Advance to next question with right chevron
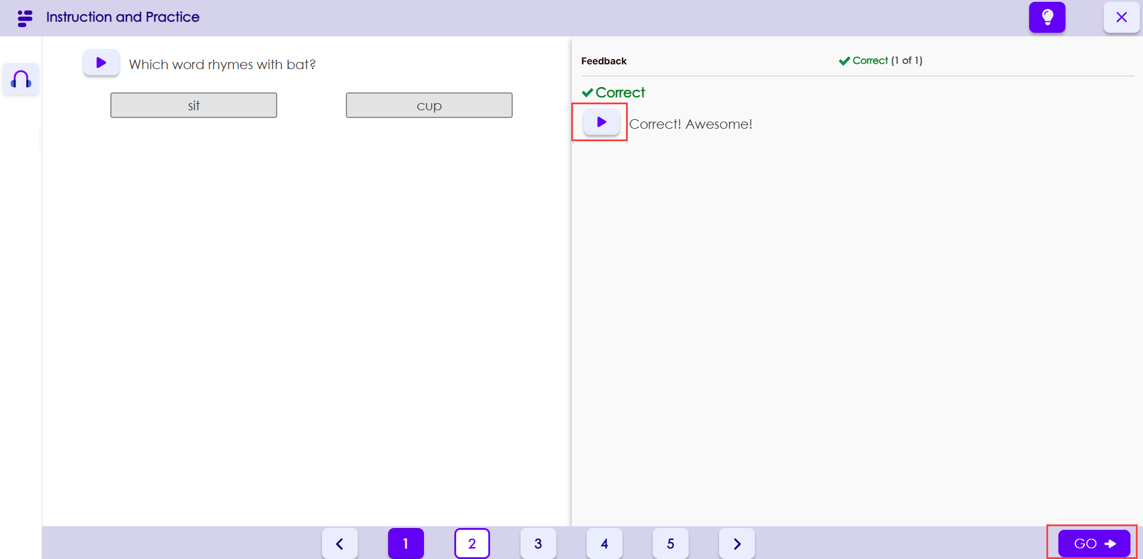 click(x=736, y=544)
